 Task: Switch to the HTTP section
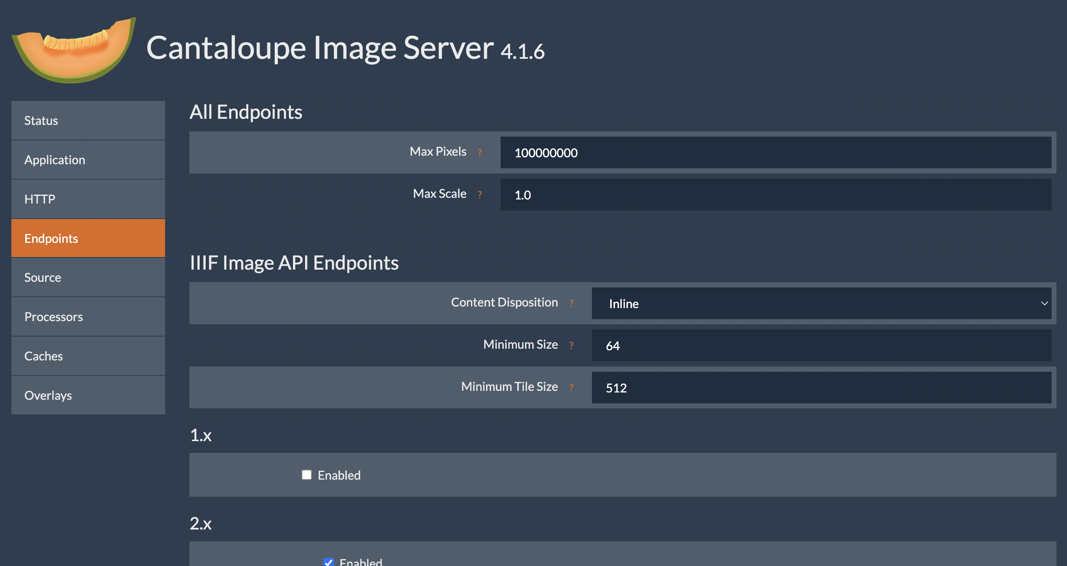tap(88, 199)
